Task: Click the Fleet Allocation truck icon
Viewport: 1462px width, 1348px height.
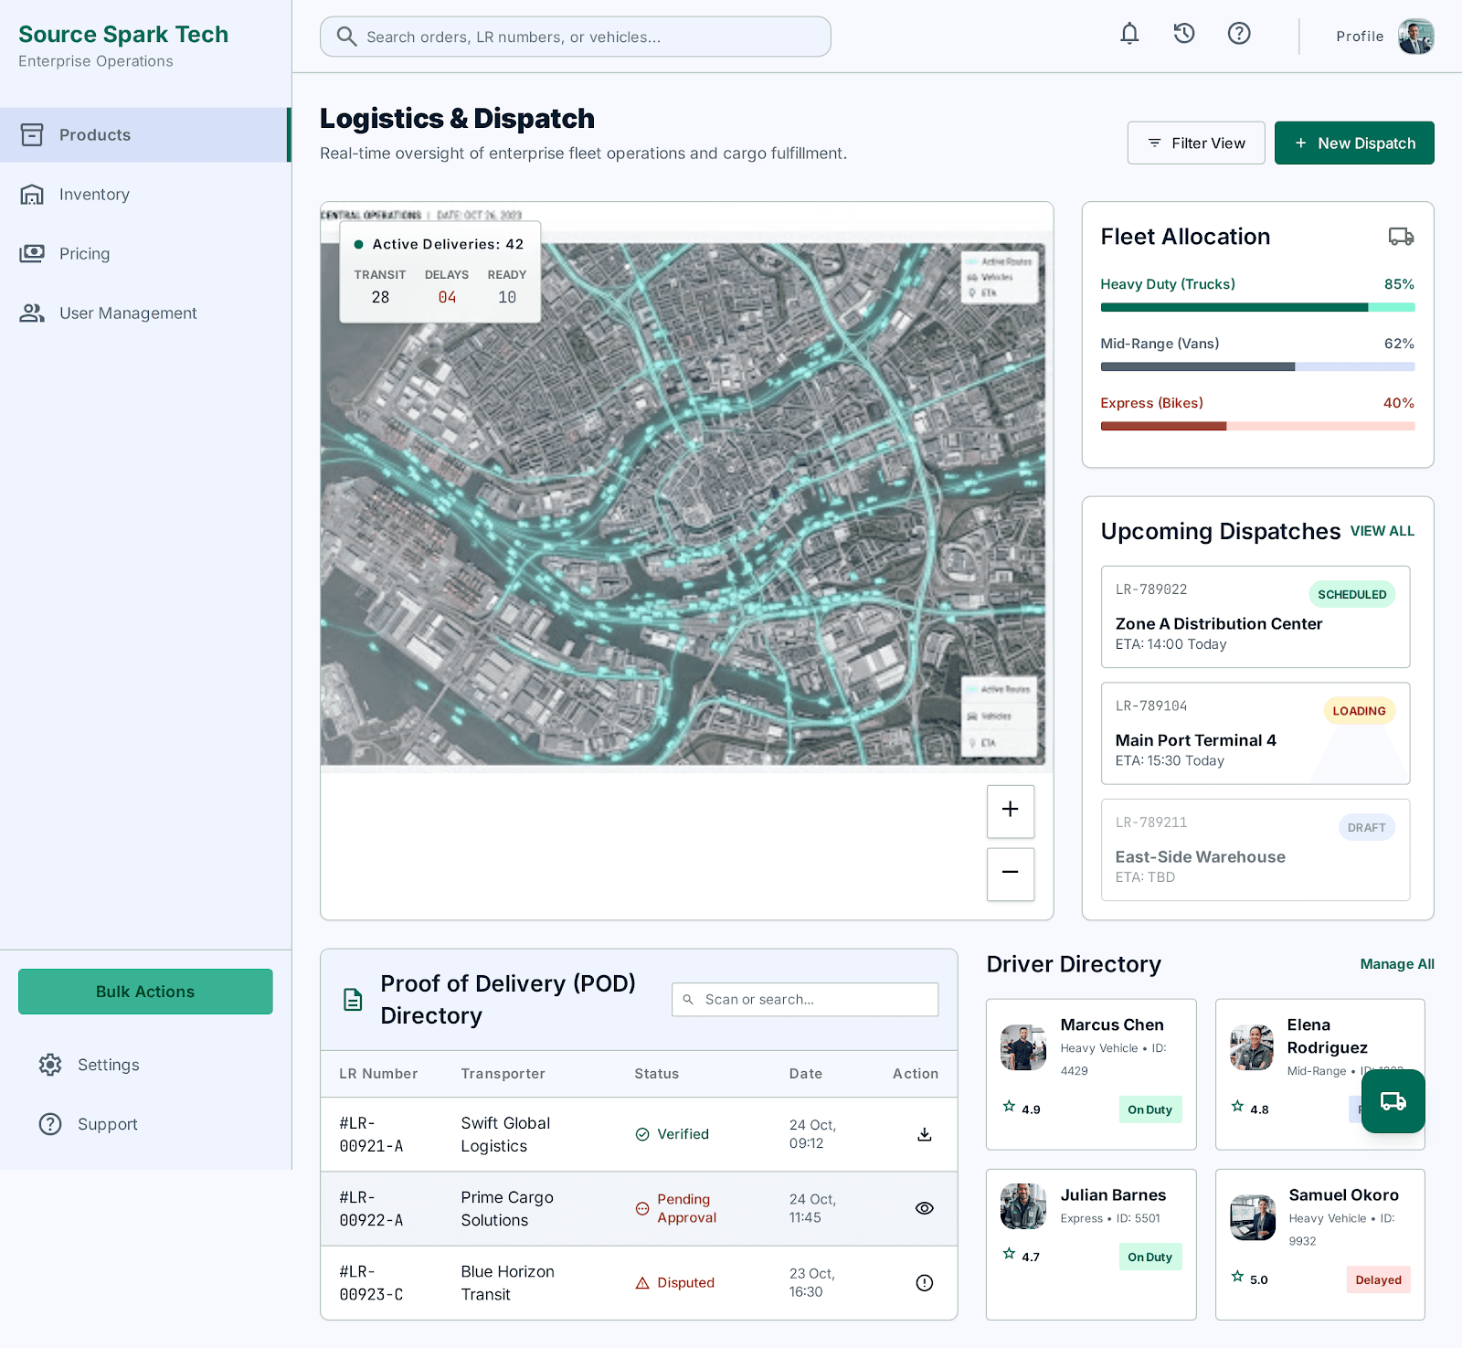Action: (x=1401, y=237)
